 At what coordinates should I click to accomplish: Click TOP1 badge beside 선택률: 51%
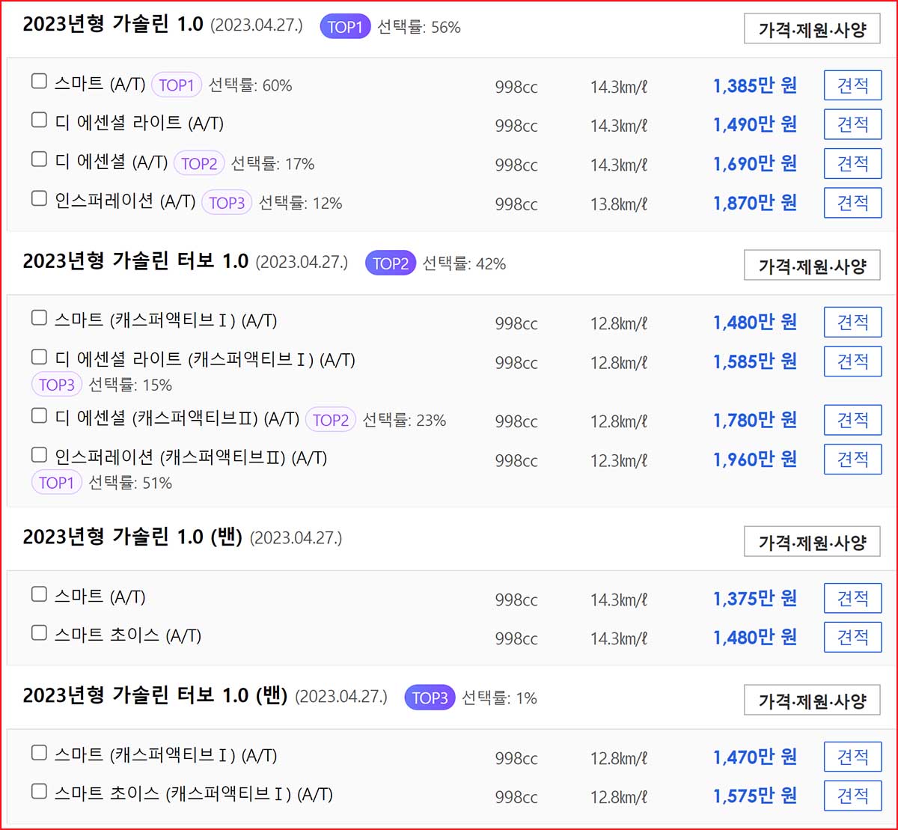click(57, 483)
